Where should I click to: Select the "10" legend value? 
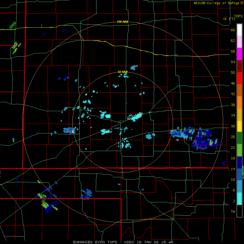pos(233,180)
